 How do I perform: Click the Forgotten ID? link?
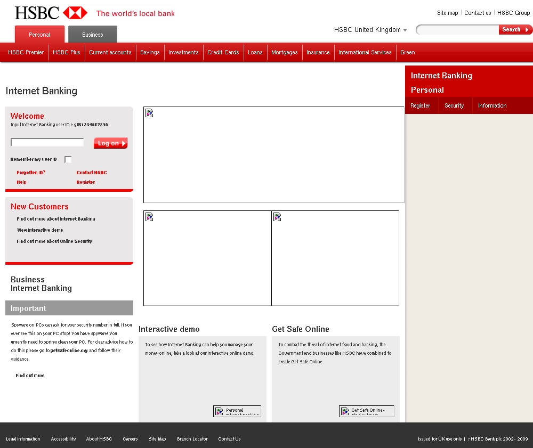(x=31, y=173)
